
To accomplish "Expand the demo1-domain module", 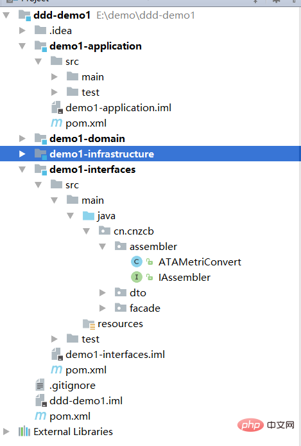I will pos(22,139).
